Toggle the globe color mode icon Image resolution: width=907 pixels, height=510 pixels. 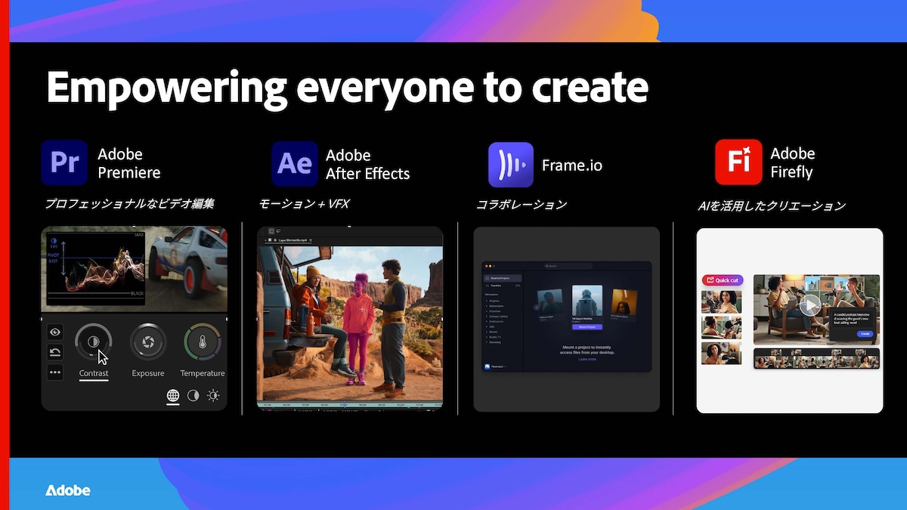click(x=173, y=396)
